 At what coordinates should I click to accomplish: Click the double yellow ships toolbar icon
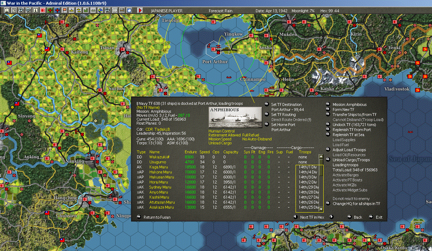click(x=79, y=10)
